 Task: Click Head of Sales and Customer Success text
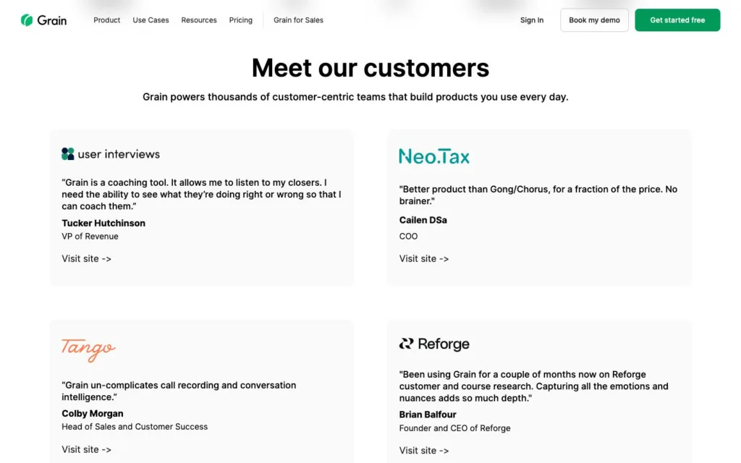(135, 427)
